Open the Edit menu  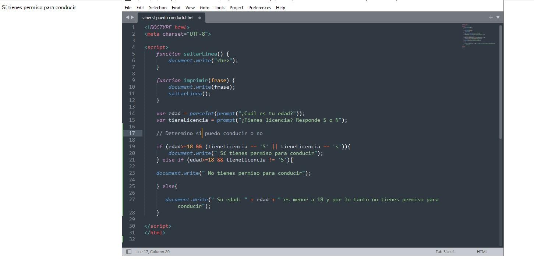point(140,7)
